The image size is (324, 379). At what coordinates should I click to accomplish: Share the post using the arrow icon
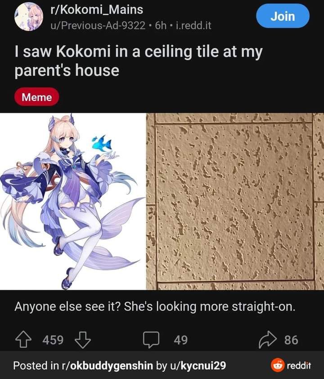[x=268, y=340]
